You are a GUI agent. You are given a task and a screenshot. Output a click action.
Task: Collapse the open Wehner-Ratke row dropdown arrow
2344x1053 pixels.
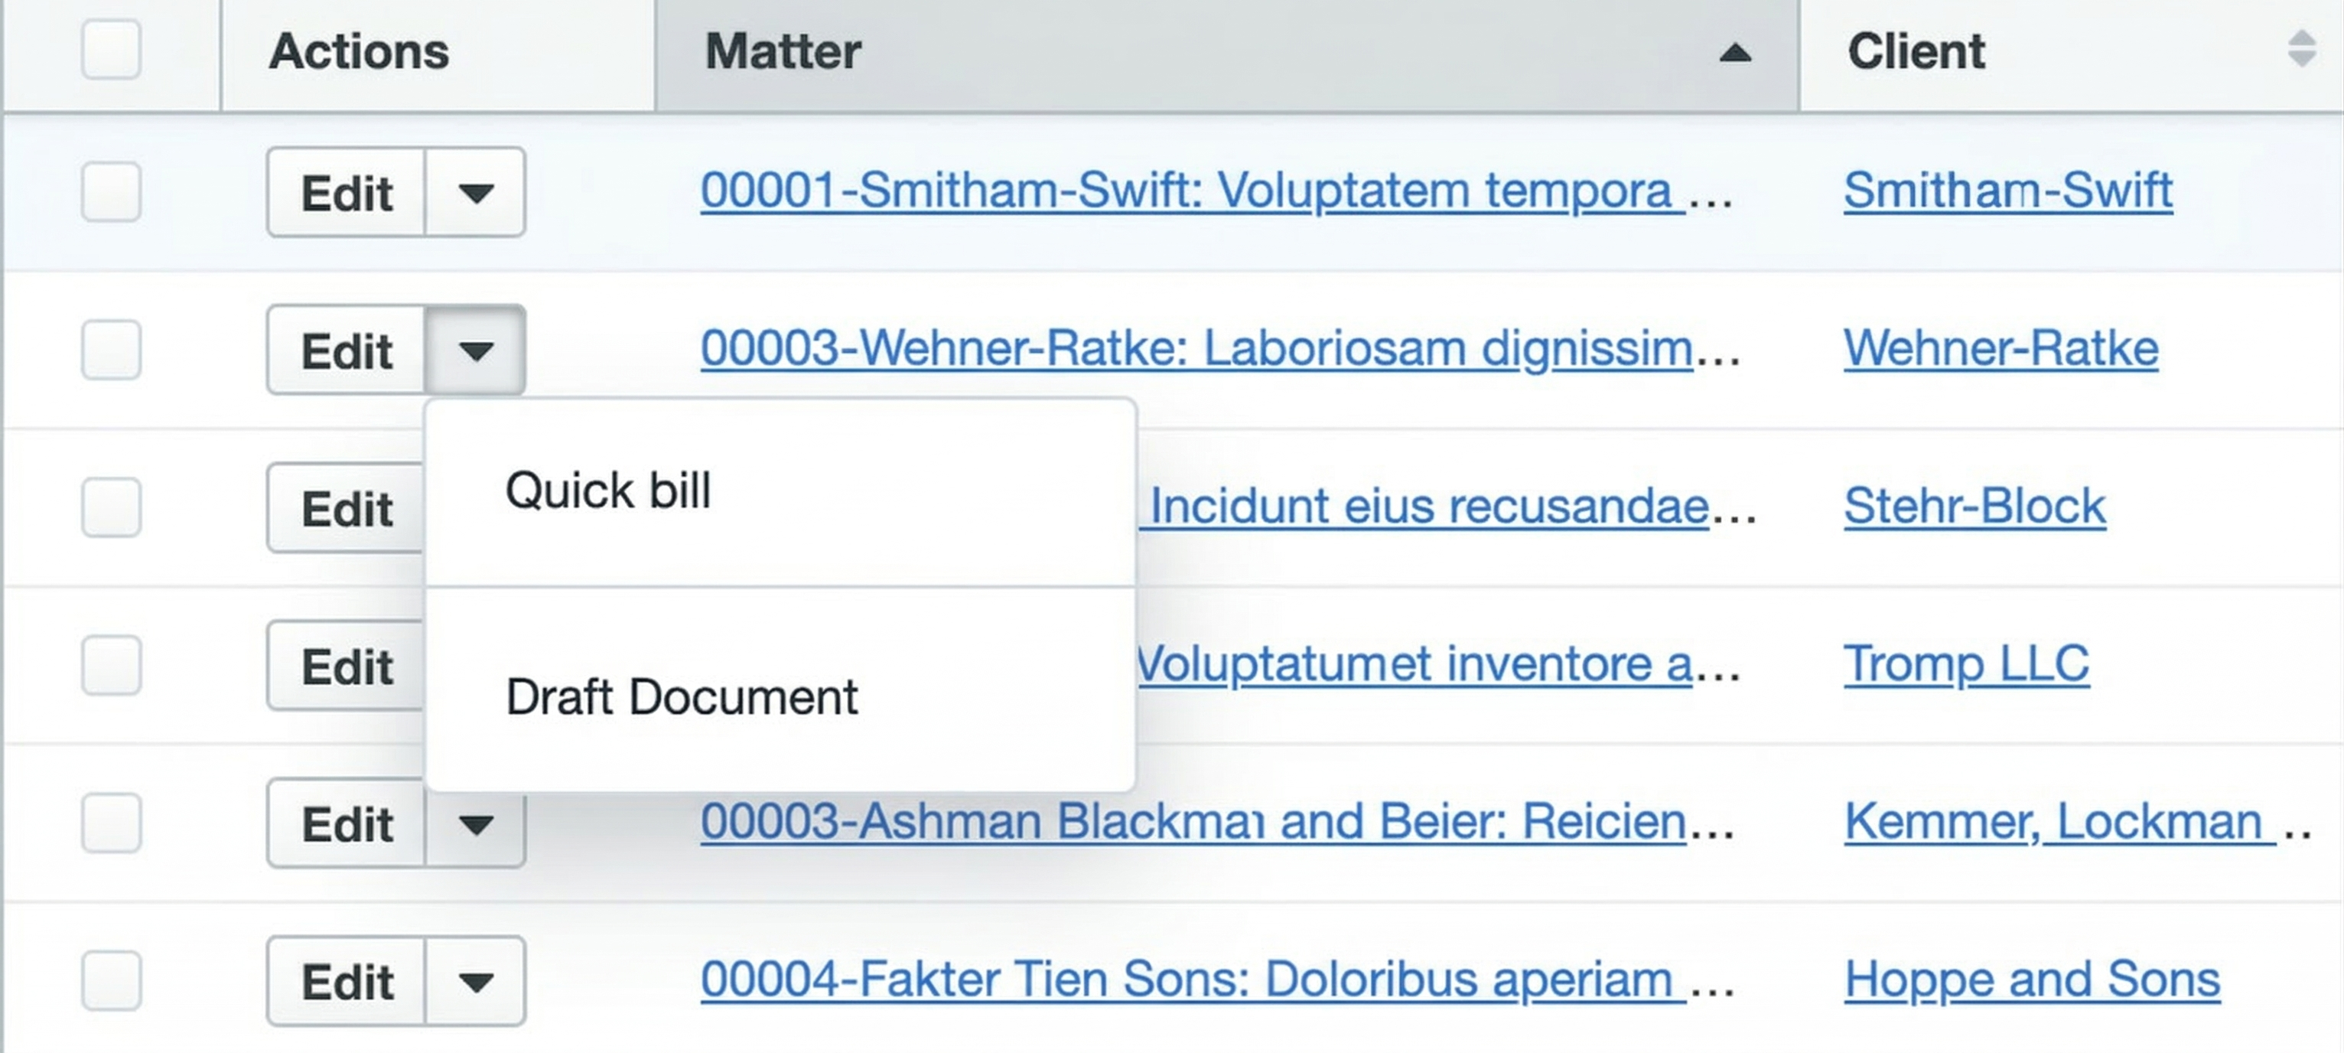pos(475,350)
